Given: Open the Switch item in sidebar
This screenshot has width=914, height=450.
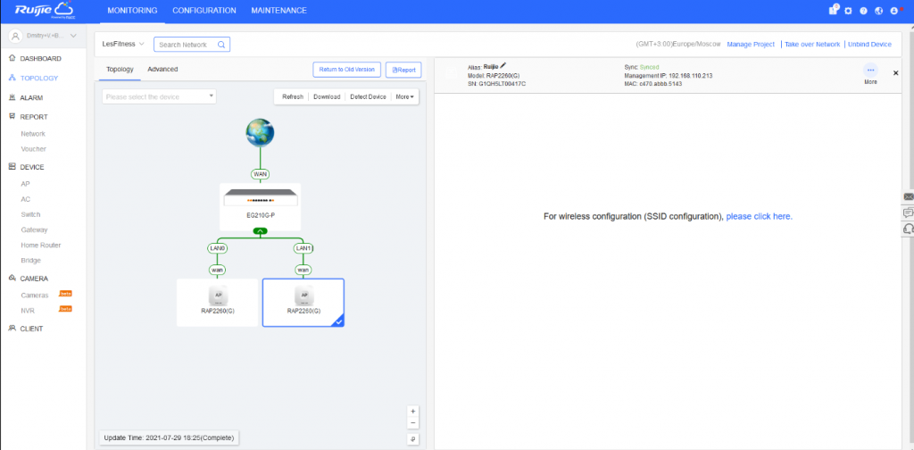Looking at the screenshot, I should 30,214.
